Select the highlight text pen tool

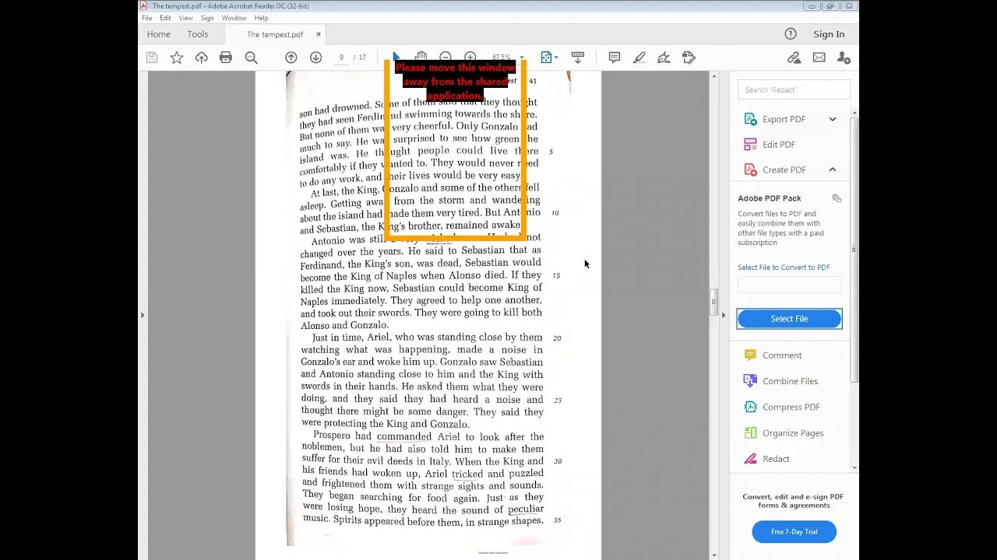(639, 58)
